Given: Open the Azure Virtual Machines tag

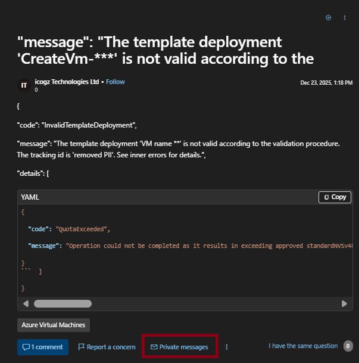Looking at the screenshot, I should pos(54,325).
